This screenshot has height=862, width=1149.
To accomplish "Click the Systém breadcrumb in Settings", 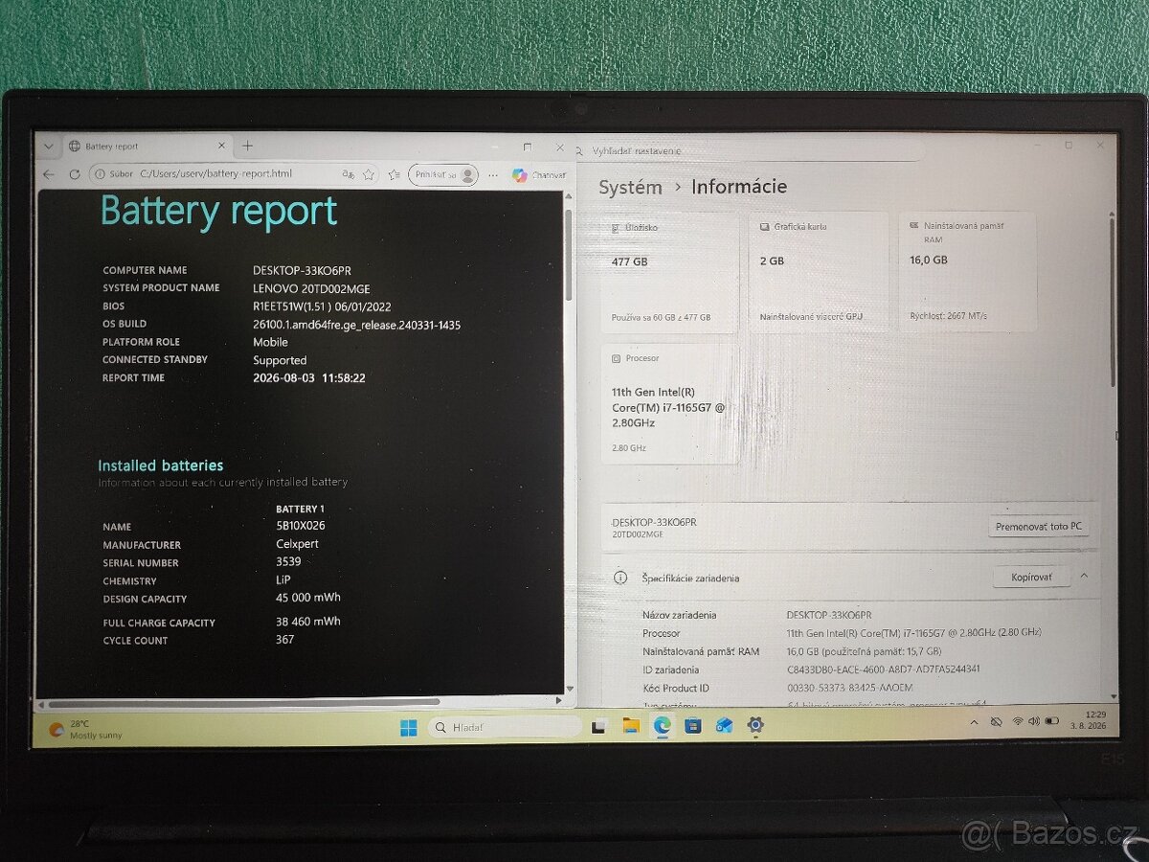I will 630,188.
